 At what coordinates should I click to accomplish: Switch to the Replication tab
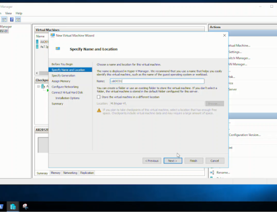pos(87,173)
